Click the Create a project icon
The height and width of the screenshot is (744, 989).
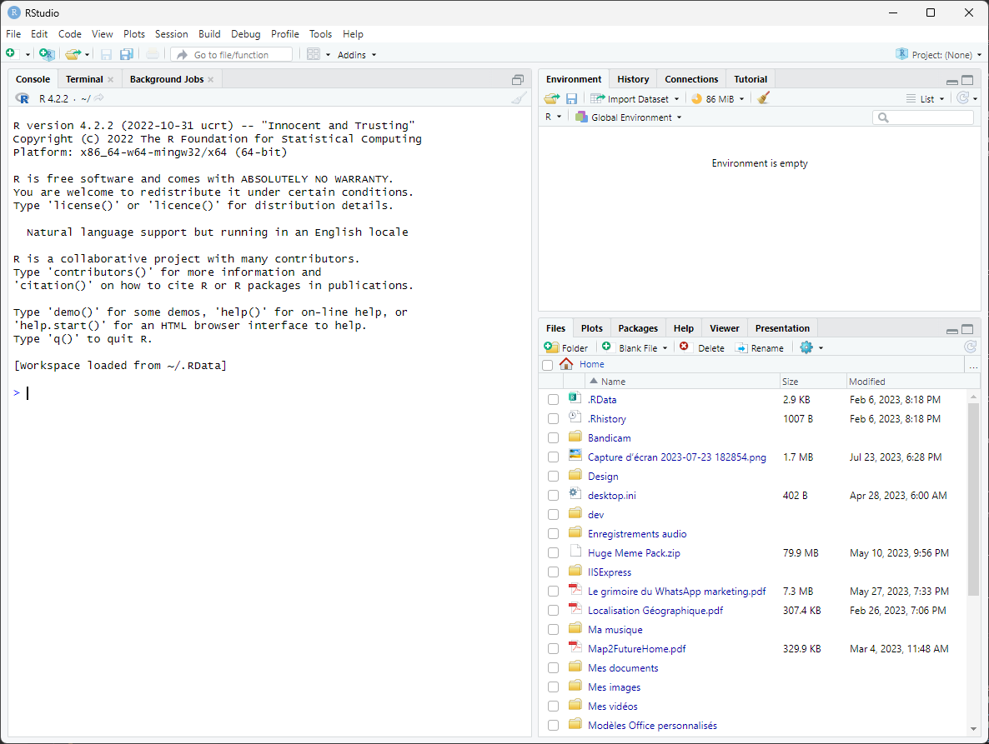[x=46, y=54]
